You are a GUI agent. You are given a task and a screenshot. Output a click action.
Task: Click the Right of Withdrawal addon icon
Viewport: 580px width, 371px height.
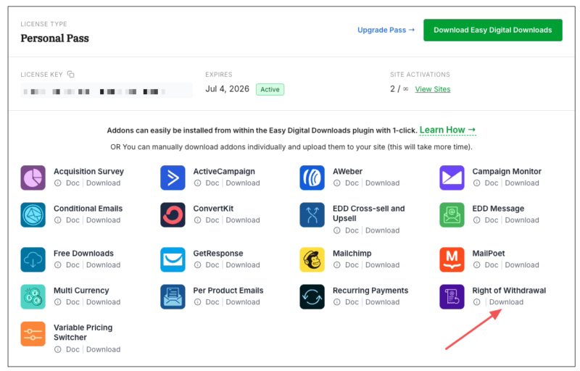452,296
